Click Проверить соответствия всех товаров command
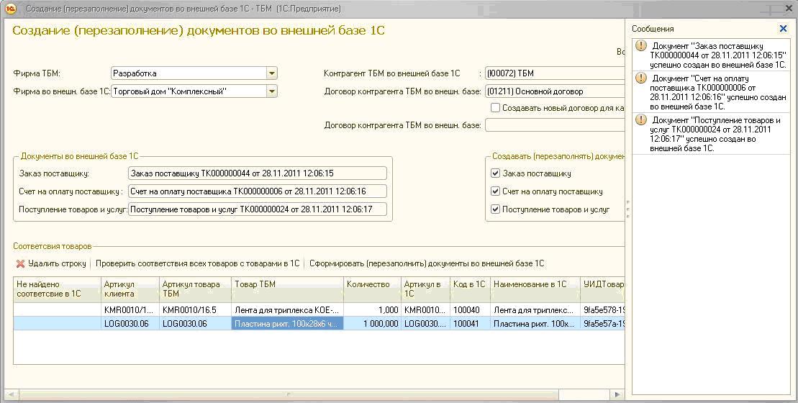Image resolution: width=798 pixels, height=403 pixels. coord(197,263)
